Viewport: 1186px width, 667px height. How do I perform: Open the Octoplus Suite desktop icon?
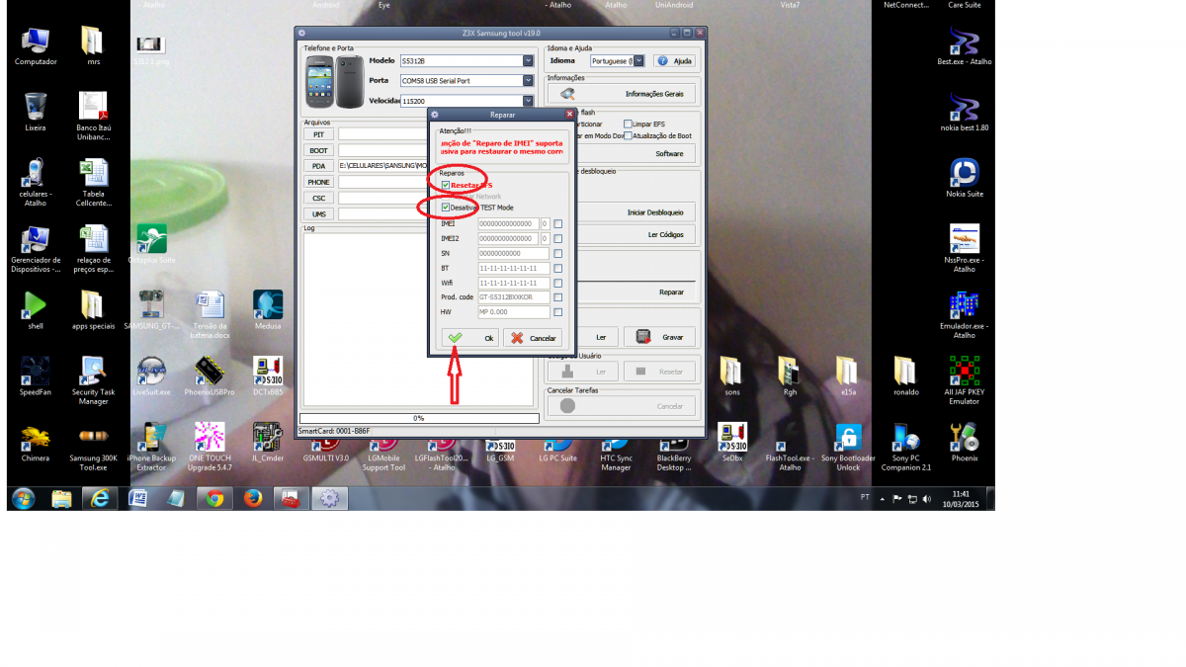[151, 244]
